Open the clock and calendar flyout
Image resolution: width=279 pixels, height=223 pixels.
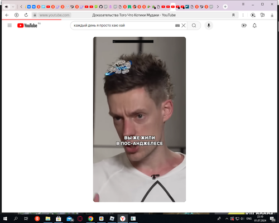(260, 219)
